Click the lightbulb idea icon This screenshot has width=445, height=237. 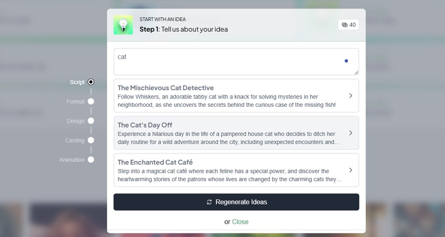click(x=123, y=25)
